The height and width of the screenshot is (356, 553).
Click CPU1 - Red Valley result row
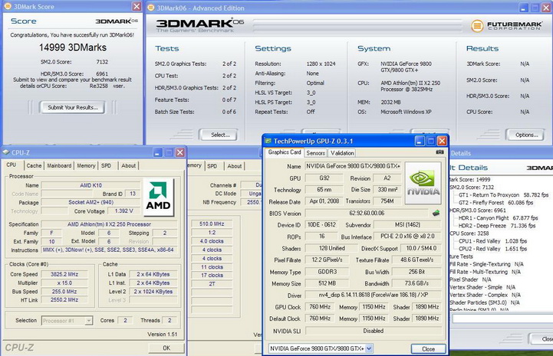point(492,241)
